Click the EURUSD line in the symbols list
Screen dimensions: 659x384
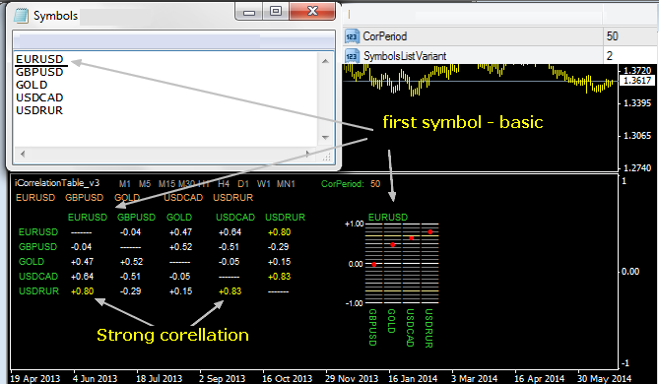39,59
